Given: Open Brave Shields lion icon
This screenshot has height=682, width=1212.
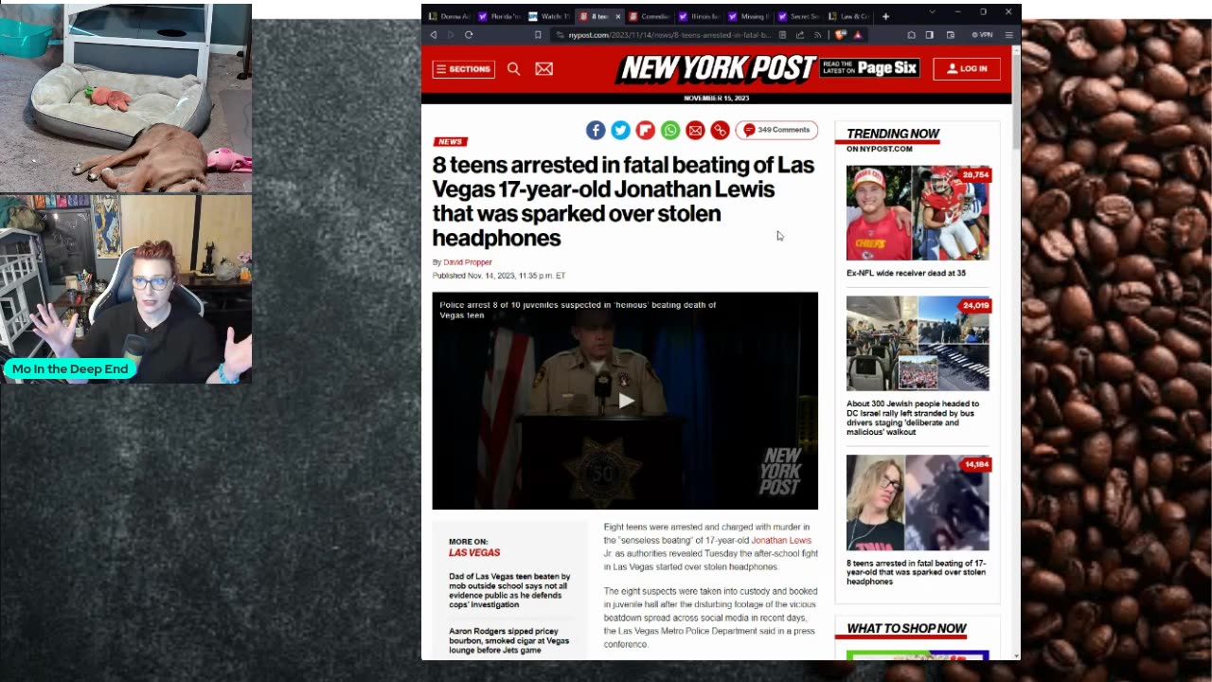Looking at the screenshot, I should [840, 35].
